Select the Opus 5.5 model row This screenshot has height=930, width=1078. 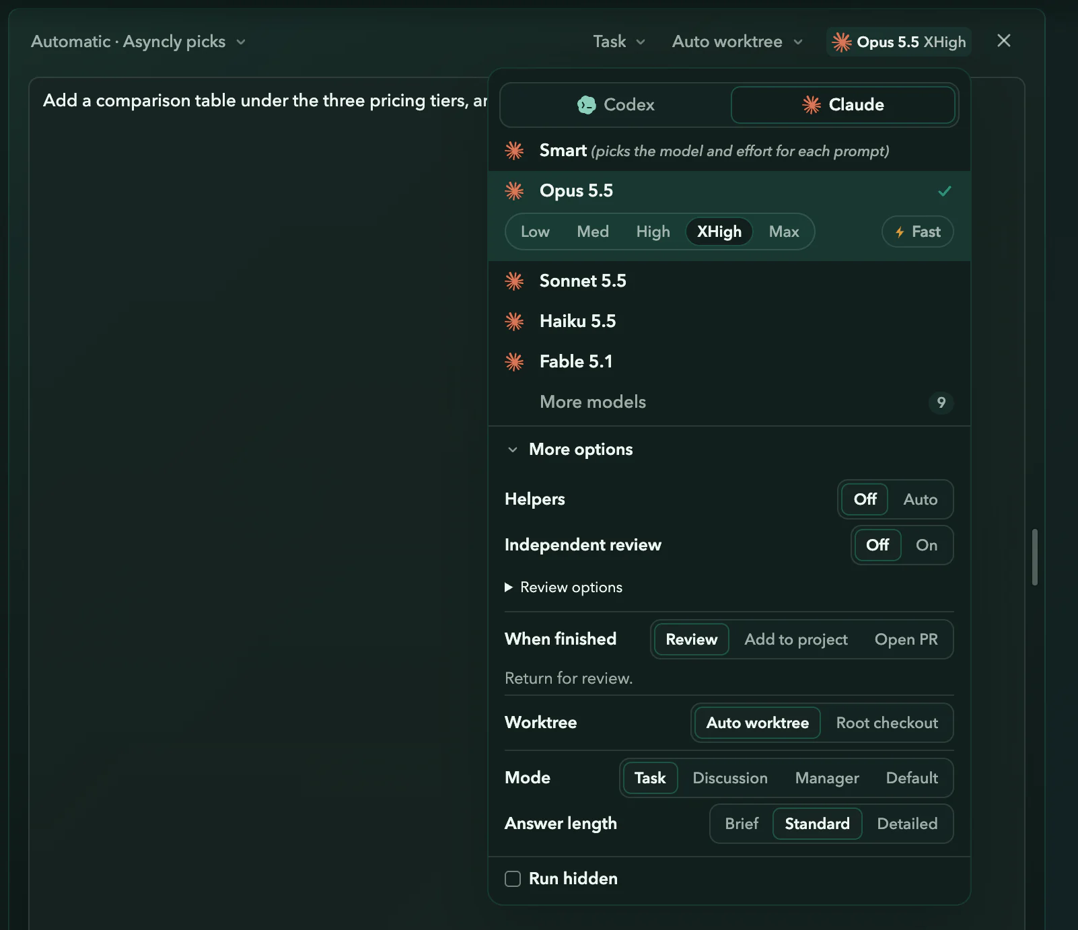[x=729, y=191]
